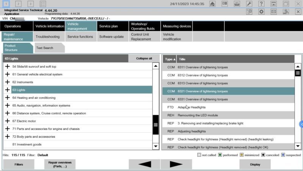
Task: Expand 61 General vehicle electrical system
Action: [7, 74]
